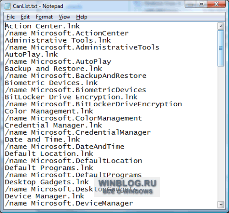Click 'Default Location.lnk' line
Screen dimensions: 229x213
[49, 154]
